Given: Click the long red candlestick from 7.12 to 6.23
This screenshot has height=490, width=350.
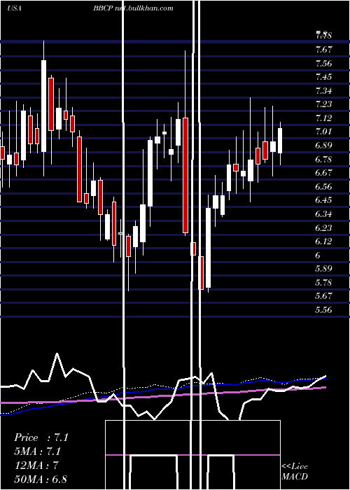Looking at the screenshot, I should 185,175.
